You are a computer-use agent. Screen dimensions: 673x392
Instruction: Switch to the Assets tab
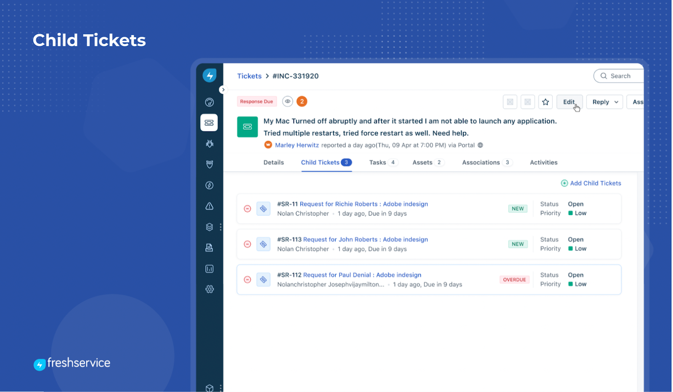coord(428,163)
